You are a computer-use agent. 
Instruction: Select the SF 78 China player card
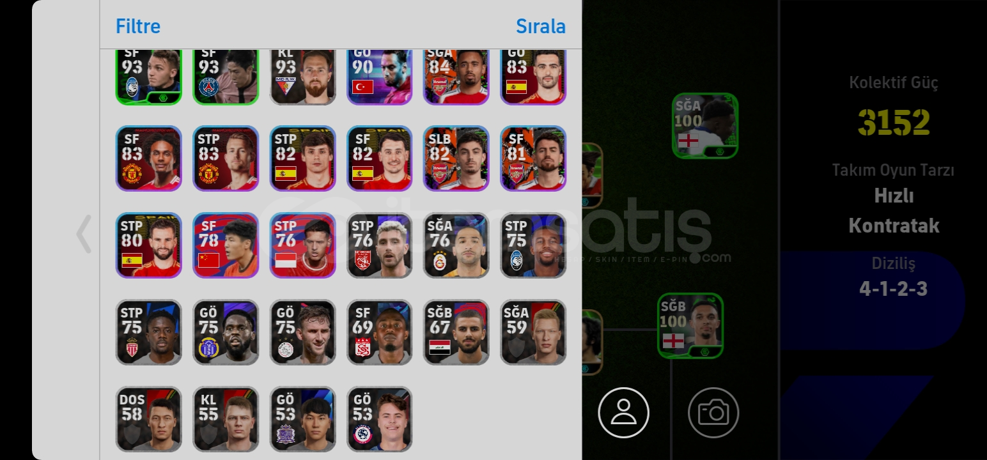[x=226, y=245]
